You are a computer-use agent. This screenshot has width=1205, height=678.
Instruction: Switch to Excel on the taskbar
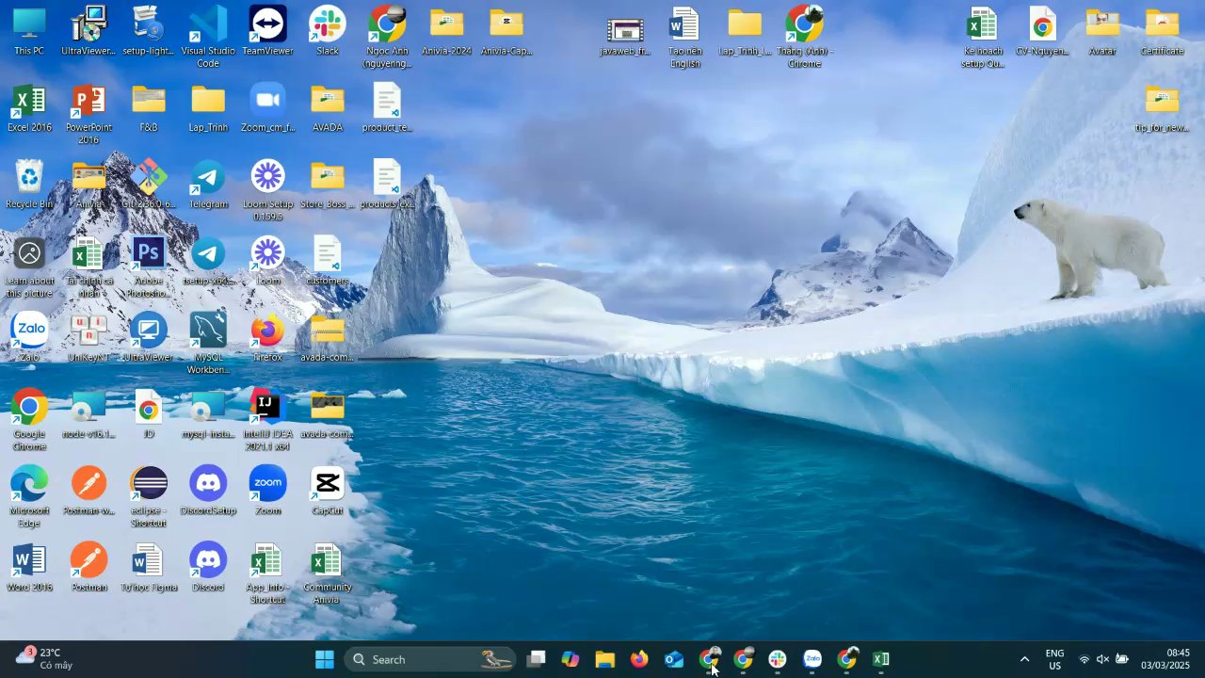click(881, 659)
